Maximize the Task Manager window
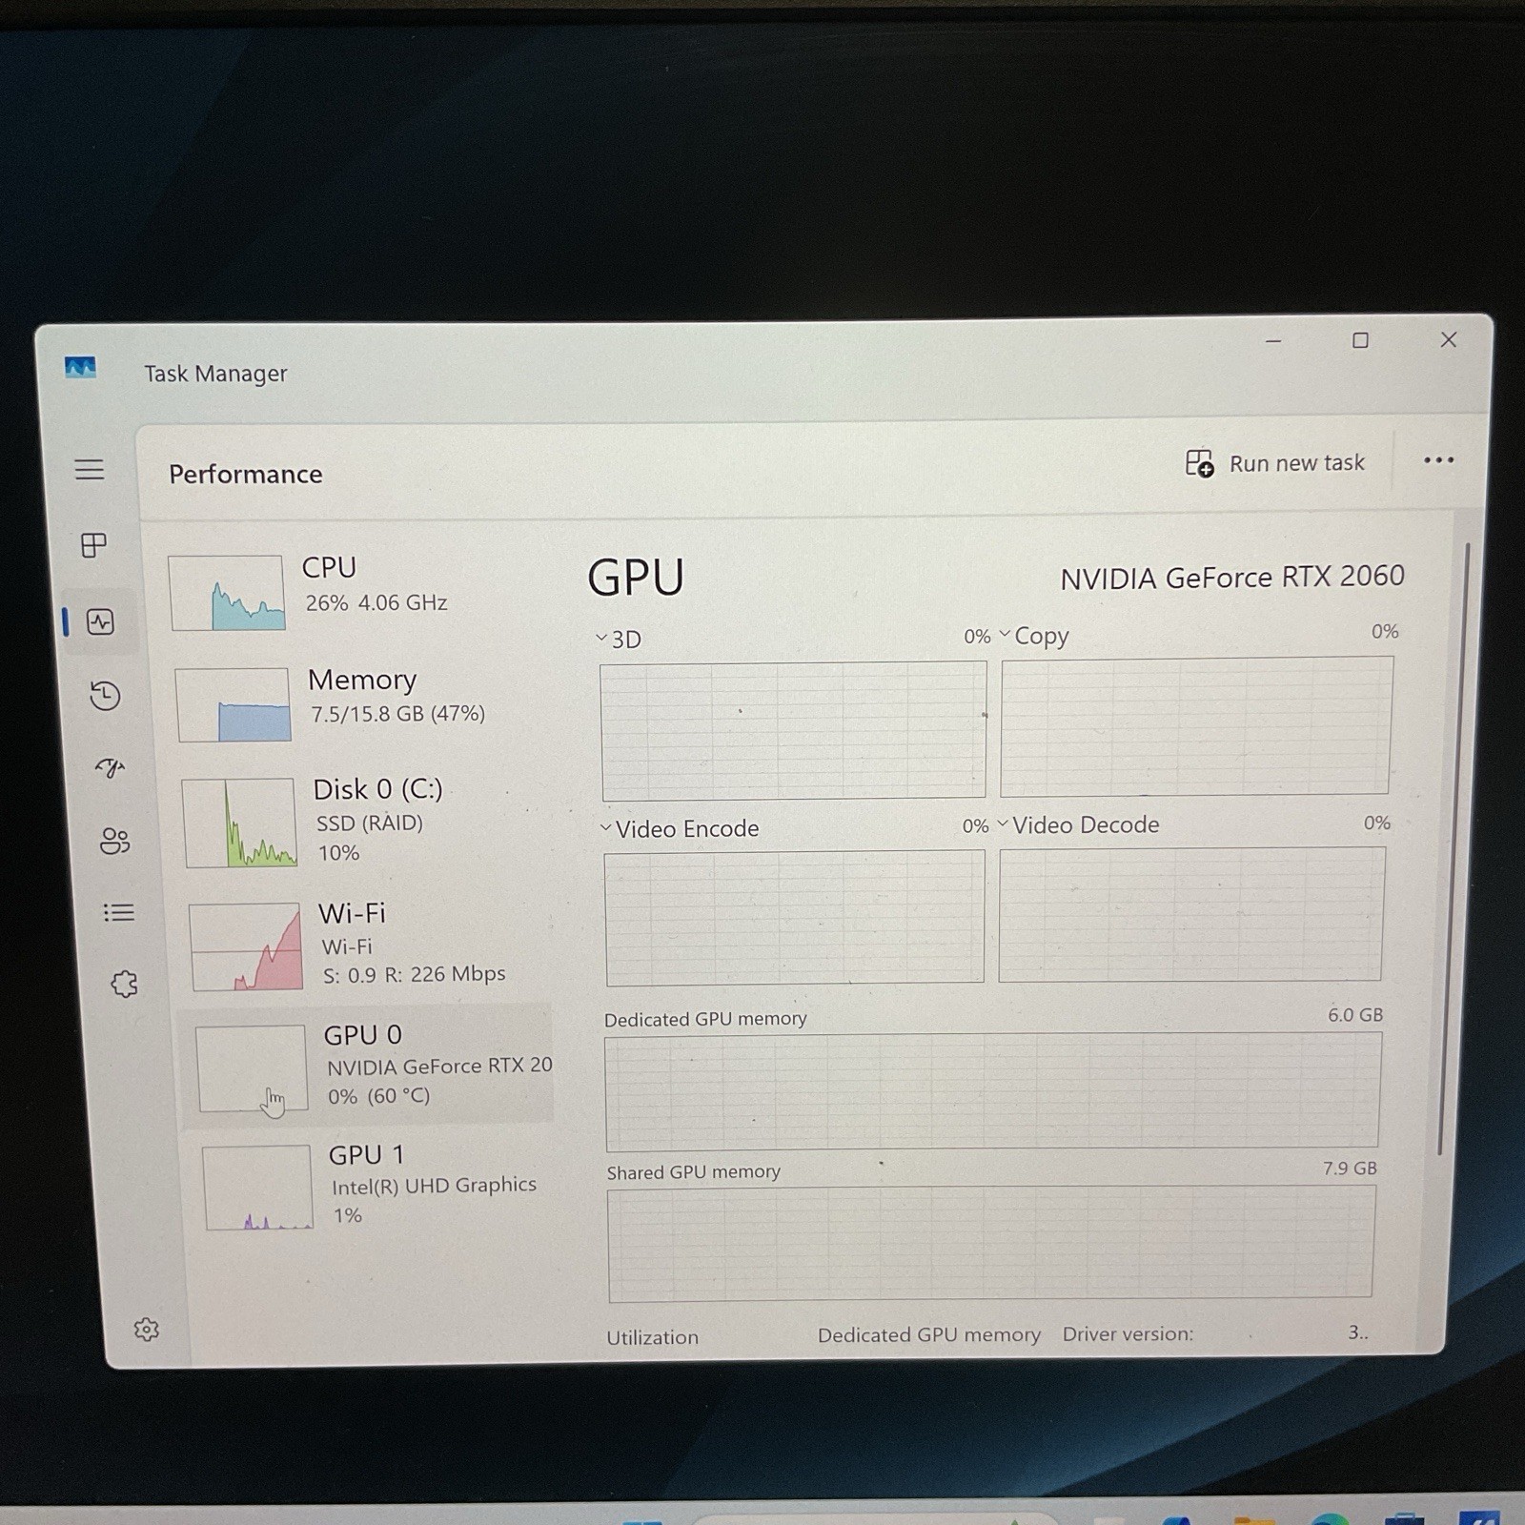Image resolution: width=1525 pixels, height=1525 pixels. point(1361,340)
